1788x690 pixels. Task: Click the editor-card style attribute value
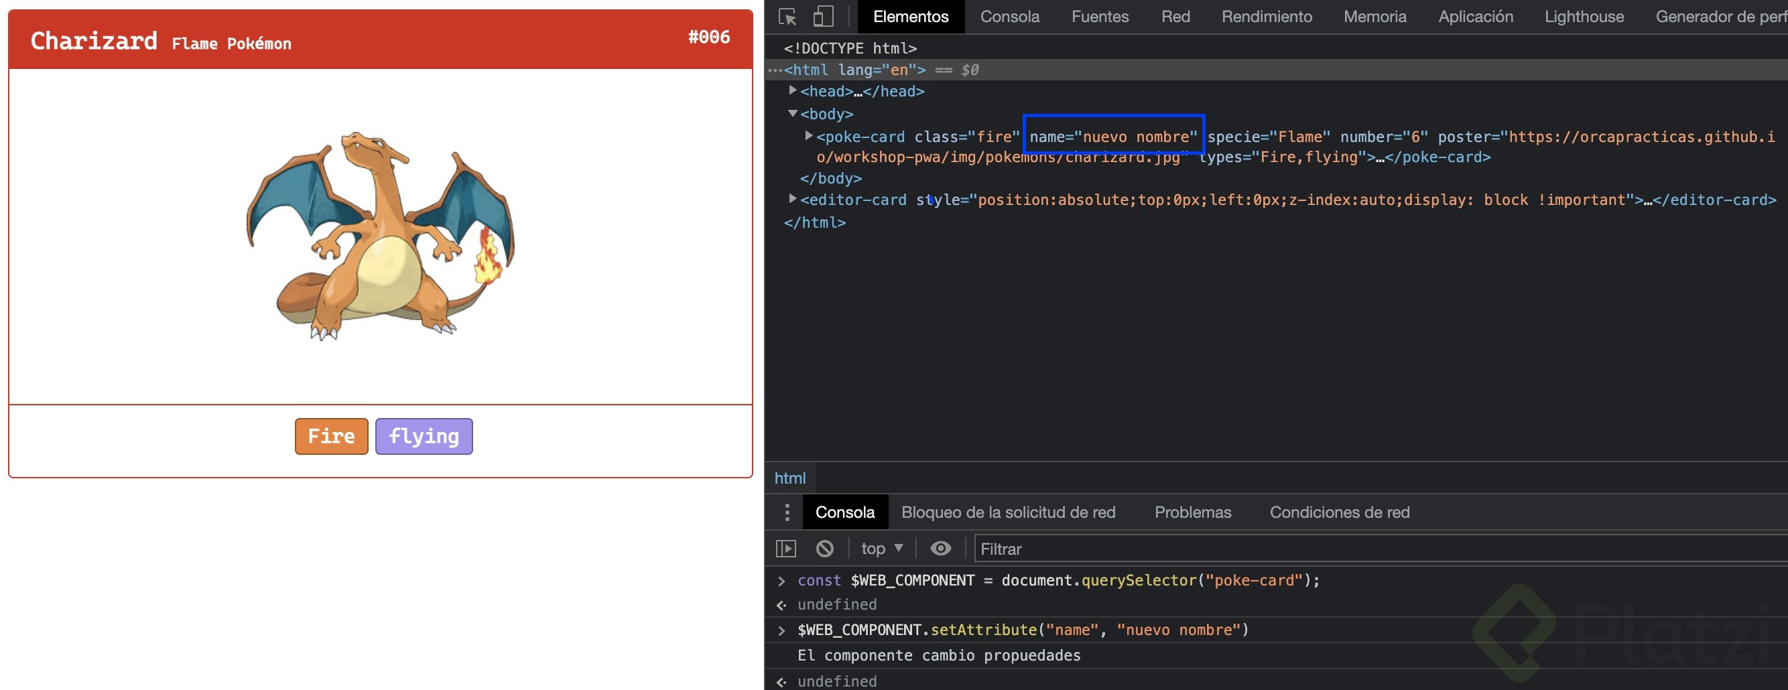click(x=1305, y=200)
